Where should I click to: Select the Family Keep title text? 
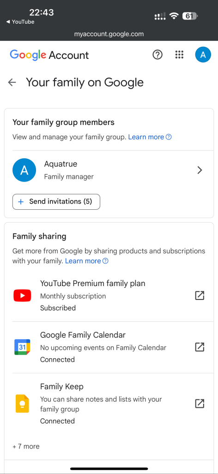click(62, 387)
